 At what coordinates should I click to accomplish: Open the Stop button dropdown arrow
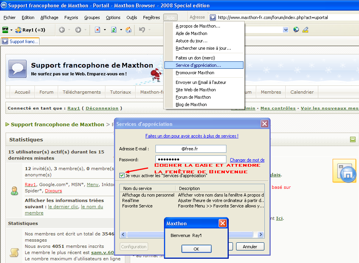point(105,30)
